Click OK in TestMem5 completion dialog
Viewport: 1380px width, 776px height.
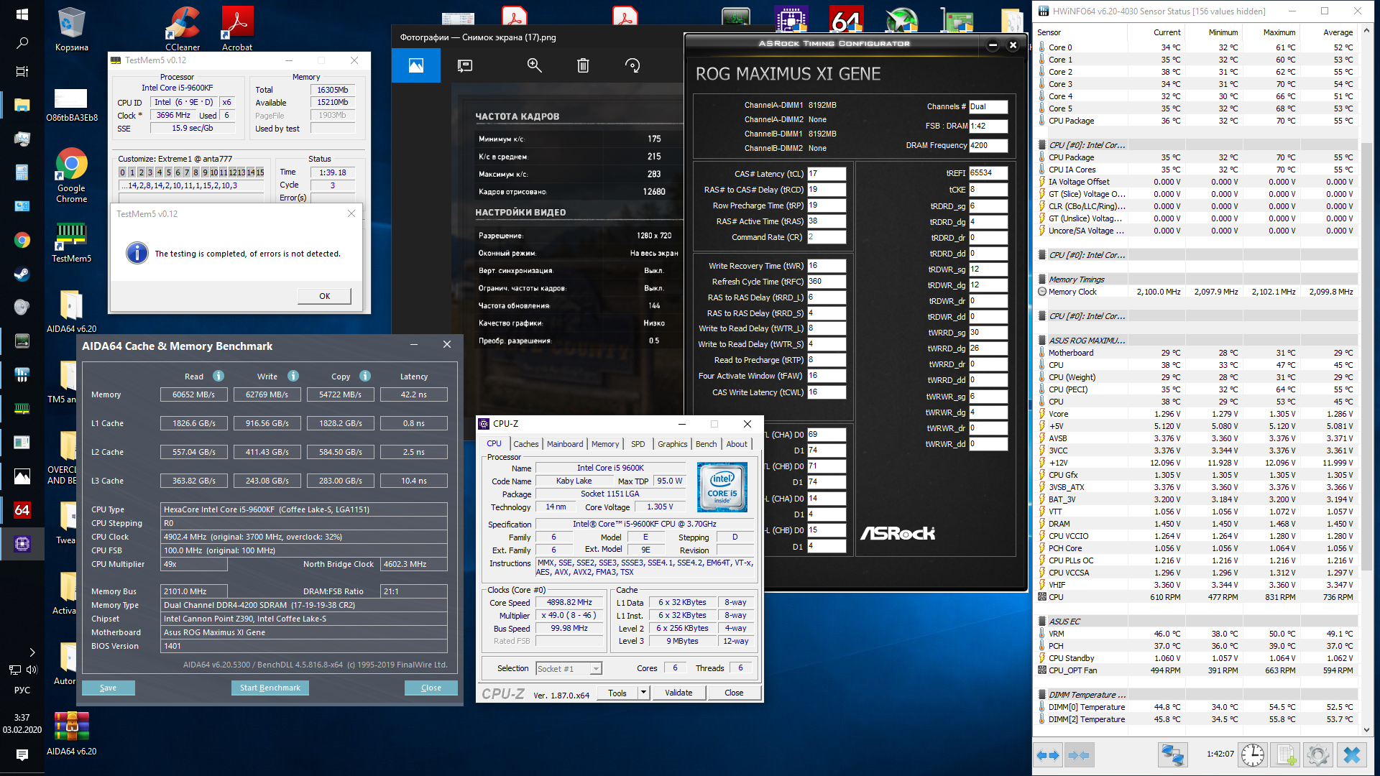pos(324,296)
